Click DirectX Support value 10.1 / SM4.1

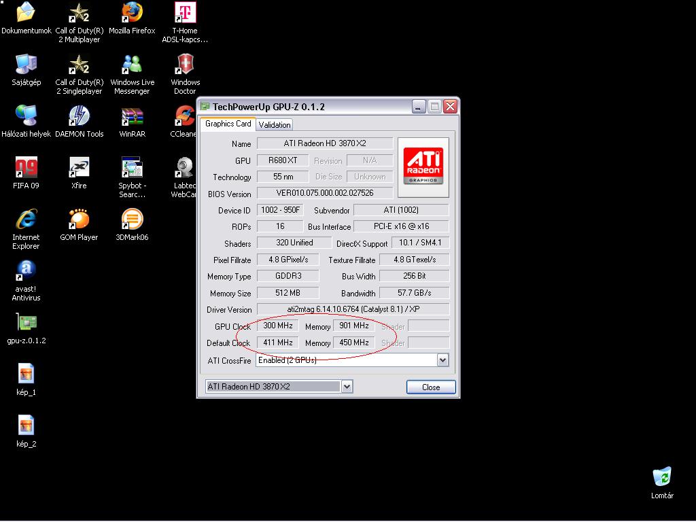pos(420,243)
